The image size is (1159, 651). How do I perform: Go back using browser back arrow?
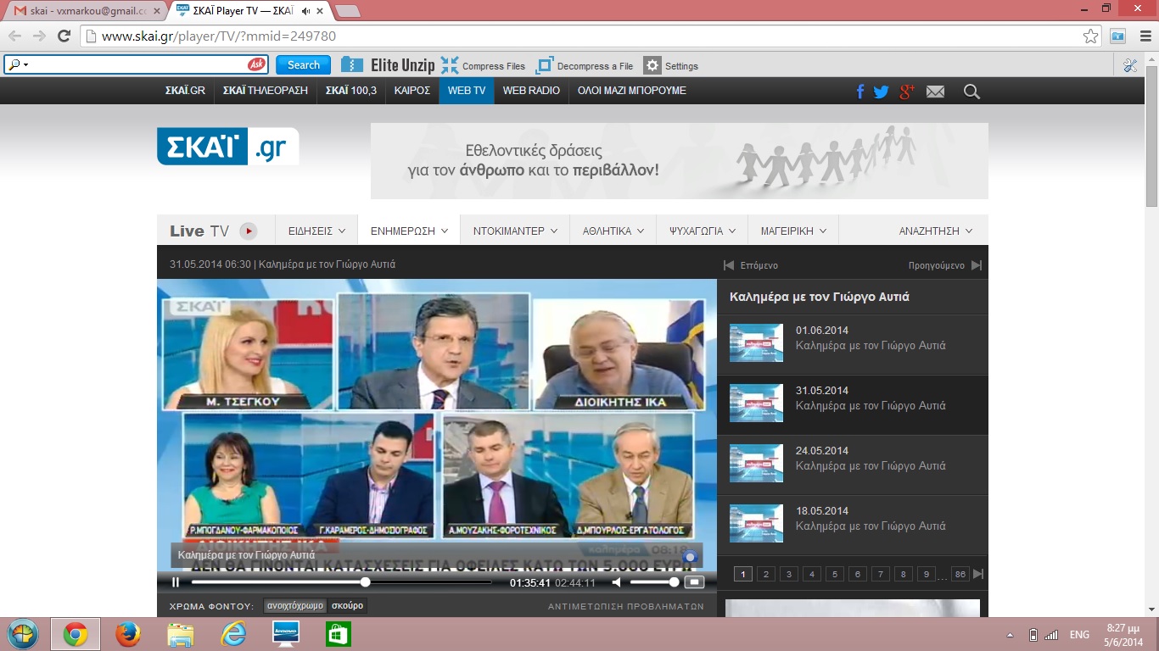click(x=15, y=36)
